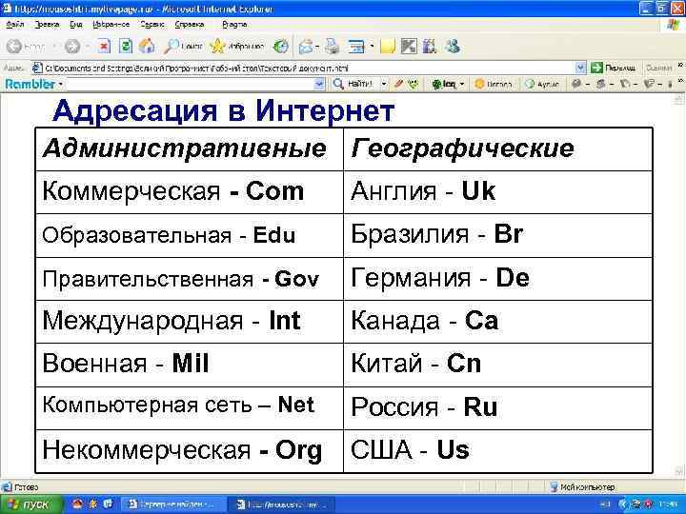Open Search pane with magnifier icon
This screenshot has width=686, height=514.
click(x=171, y=46)
